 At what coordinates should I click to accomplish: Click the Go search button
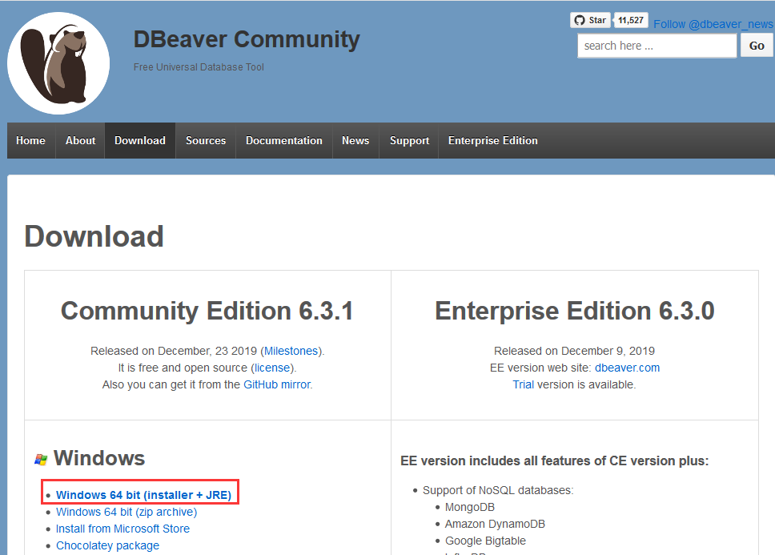pos(756,45)
